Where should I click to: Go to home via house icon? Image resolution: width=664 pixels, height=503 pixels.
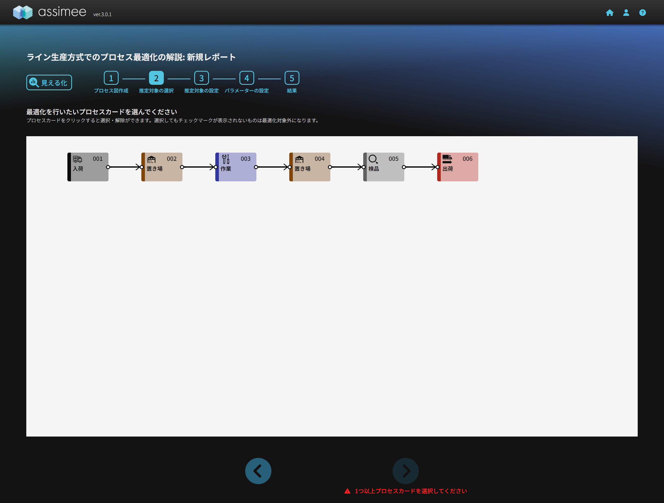610,13
